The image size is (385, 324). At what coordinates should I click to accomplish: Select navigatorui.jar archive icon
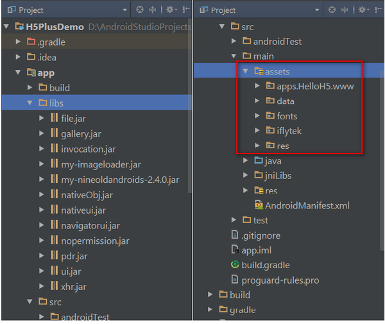(x=55, y=225)
